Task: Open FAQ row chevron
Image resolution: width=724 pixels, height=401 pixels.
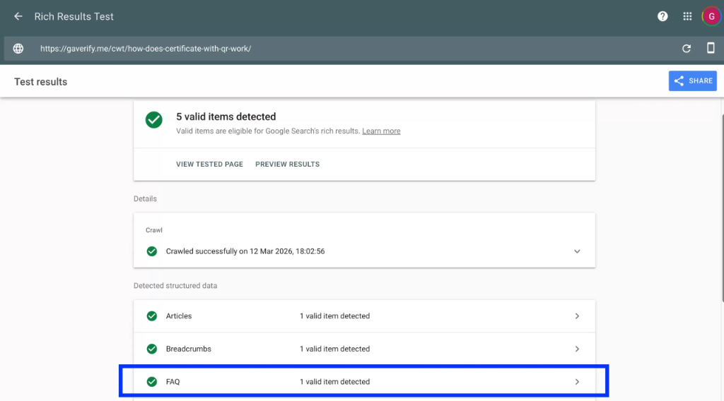Action: point(577,382)
